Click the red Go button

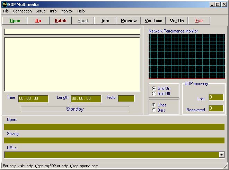[x=38, y=20]
